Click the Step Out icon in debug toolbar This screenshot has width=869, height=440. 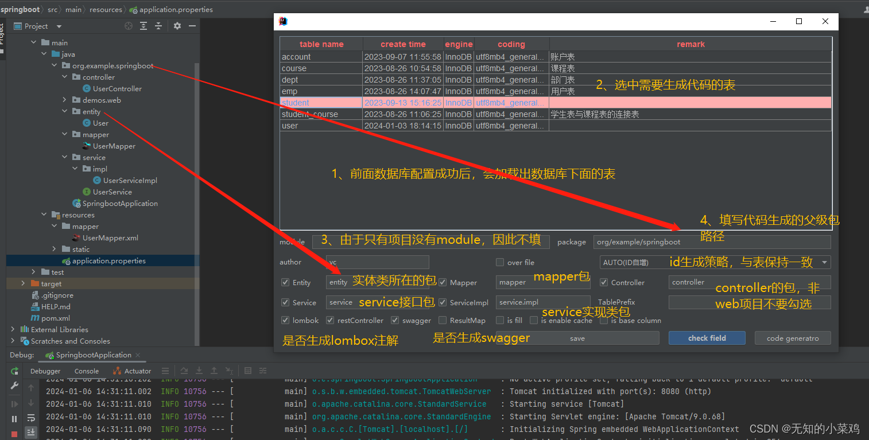pyautogui.click(x=214, y=371)
